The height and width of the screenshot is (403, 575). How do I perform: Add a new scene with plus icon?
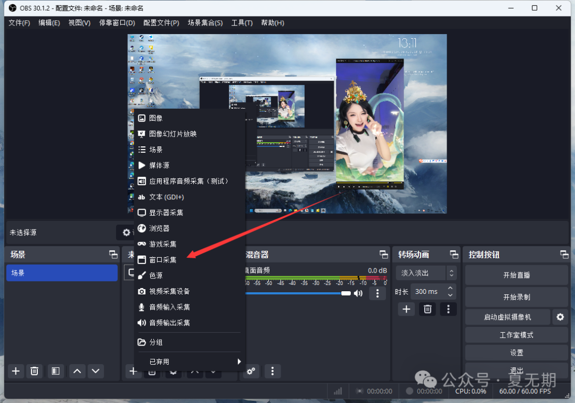16,371
